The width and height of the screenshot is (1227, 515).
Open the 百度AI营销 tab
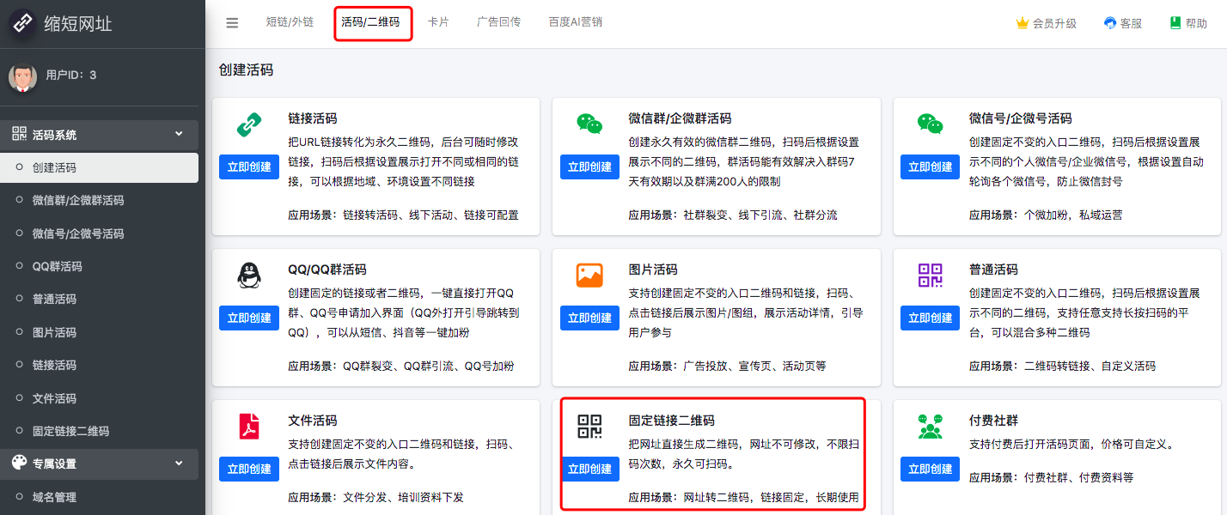click(575, 22)
